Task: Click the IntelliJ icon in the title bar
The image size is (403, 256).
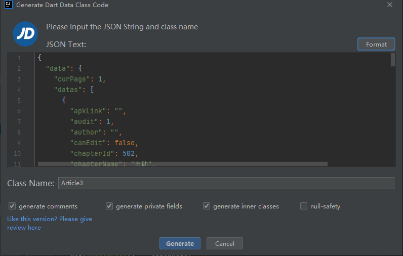Action: tap(8, 5)
